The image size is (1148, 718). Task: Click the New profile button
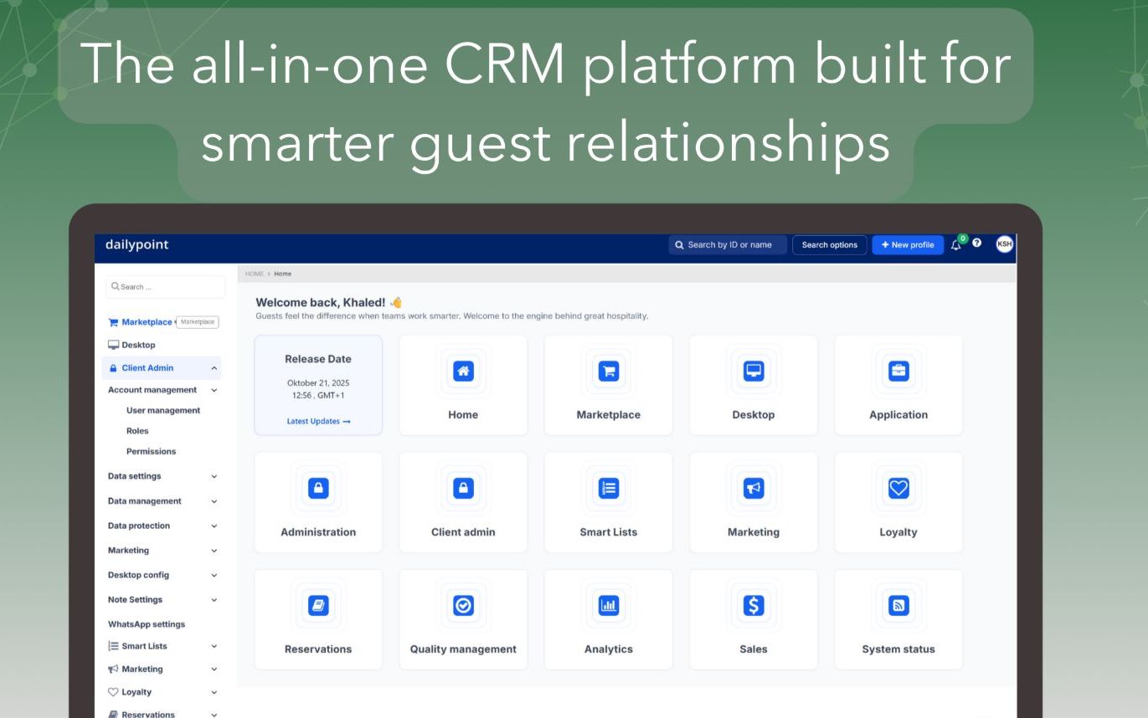[908, 245]
